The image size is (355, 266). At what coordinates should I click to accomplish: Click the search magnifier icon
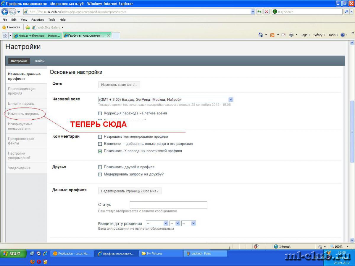coord(346,12)
